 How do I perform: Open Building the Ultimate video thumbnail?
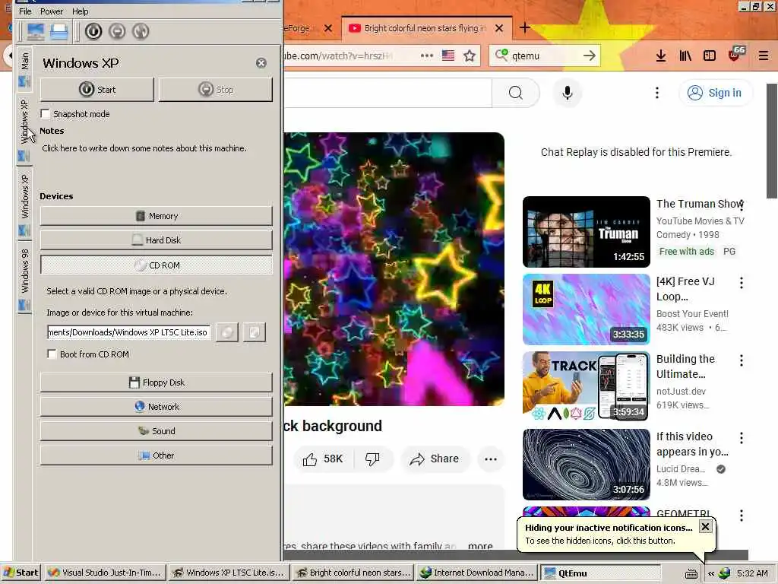click(587, 387)
